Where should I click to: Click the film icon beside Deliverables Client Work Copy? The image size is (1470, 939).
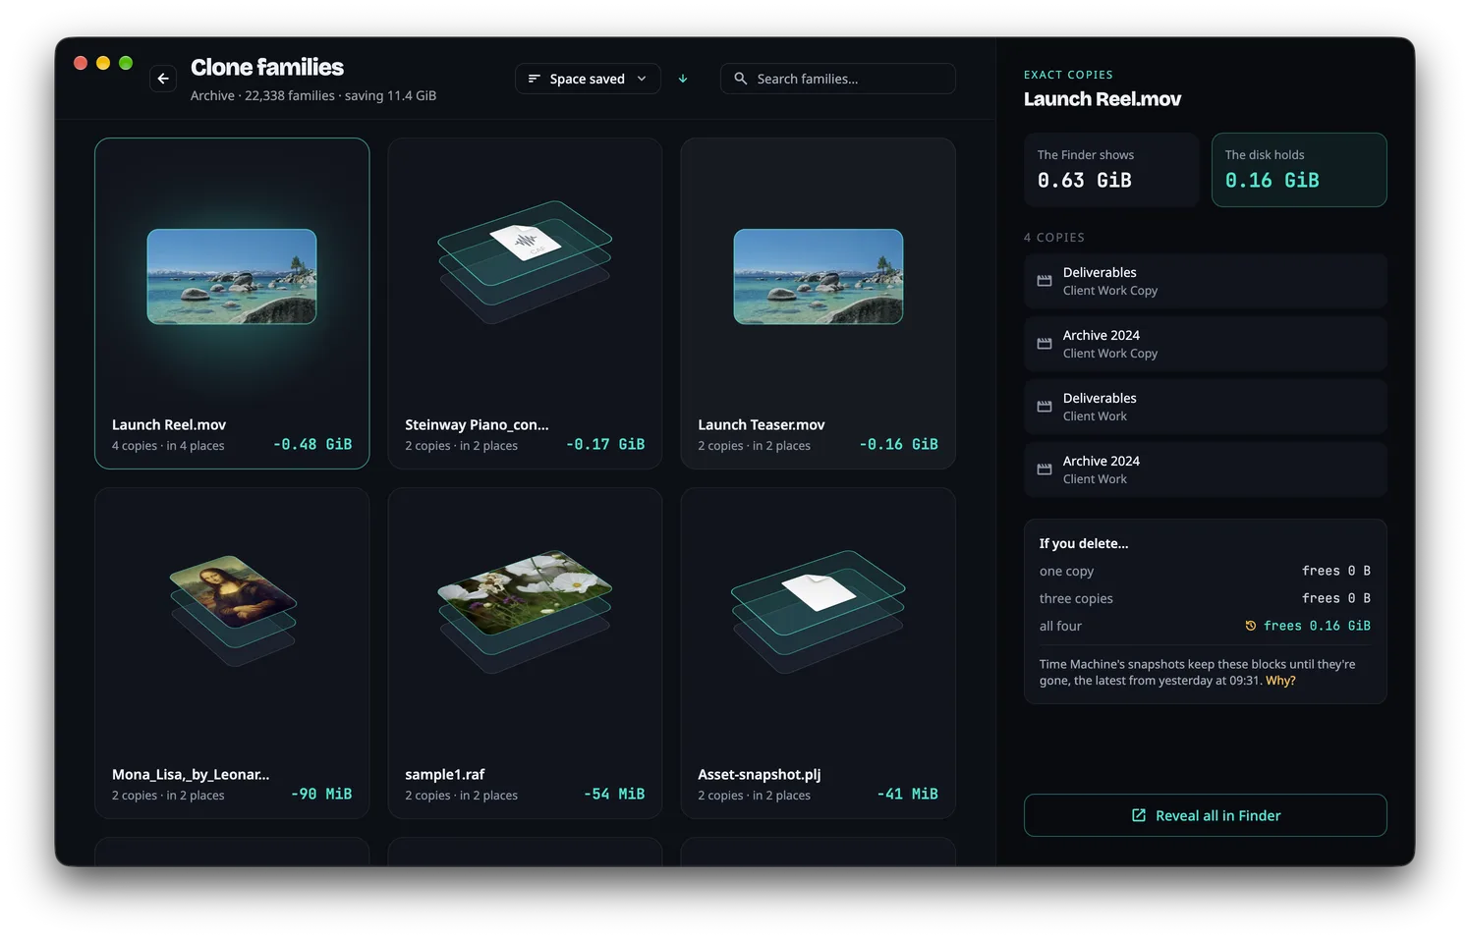click(1045, 281)
